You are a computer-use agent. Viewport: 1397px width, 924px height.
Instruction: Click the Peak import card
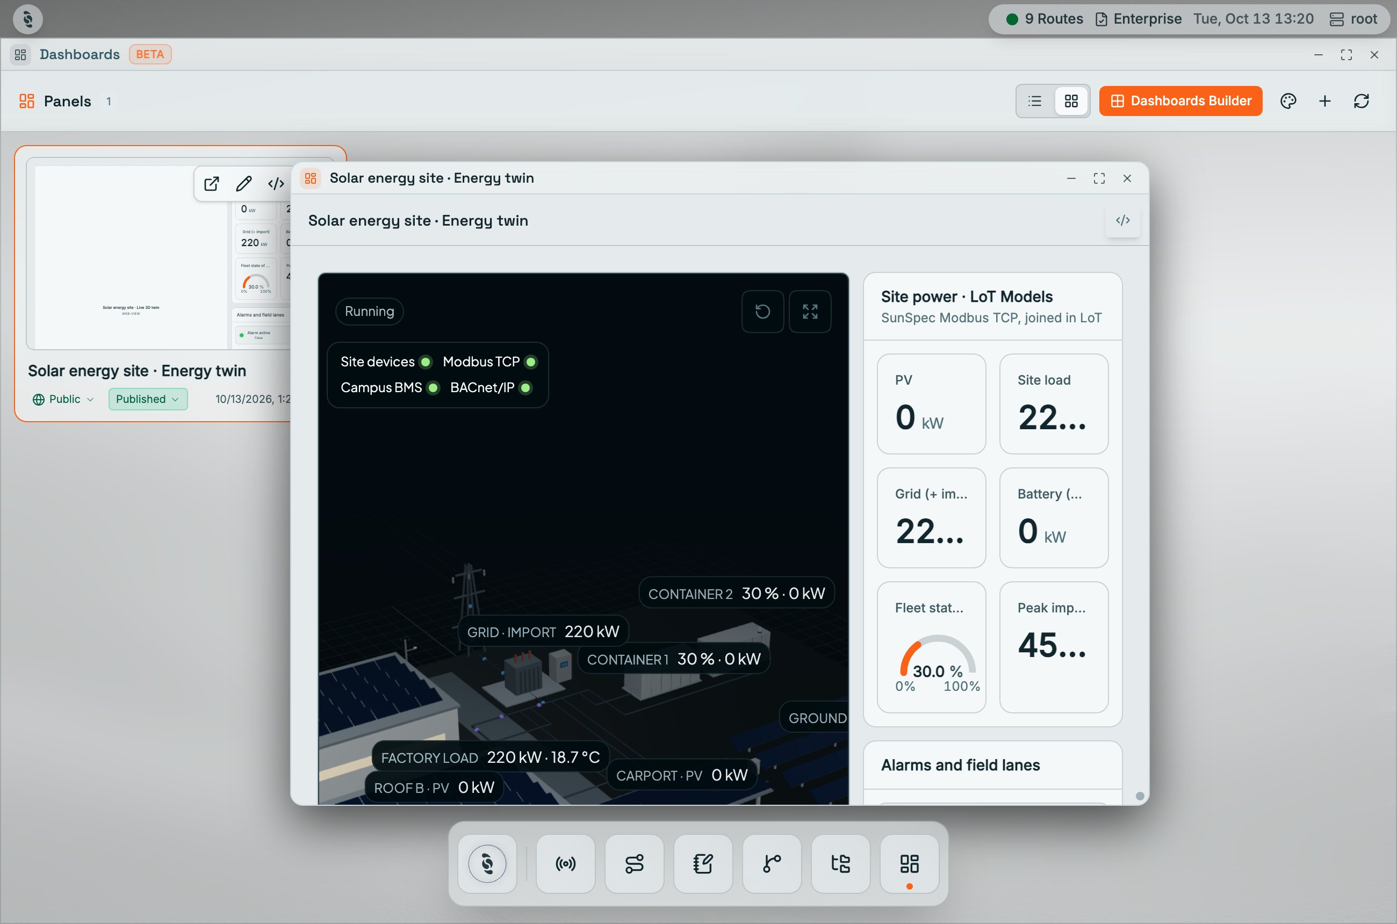pyautogui.click(x=1054, y=647)
